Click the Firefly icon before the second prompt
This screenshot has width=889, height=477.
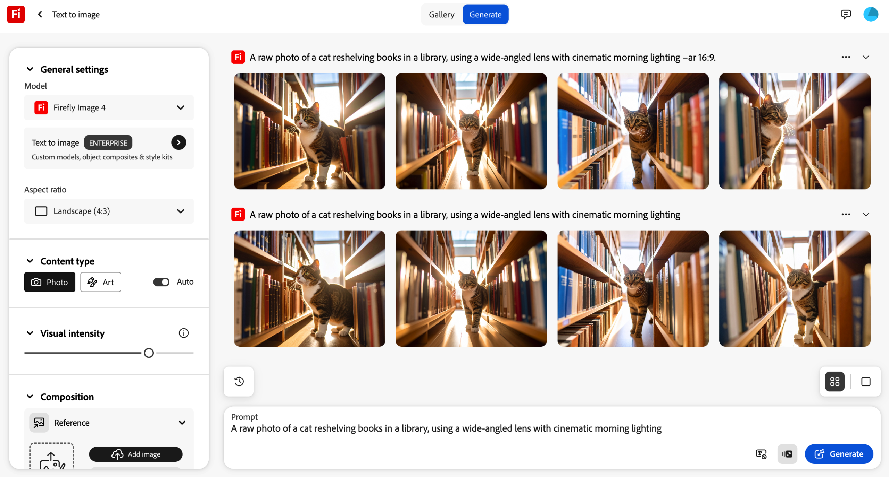(x=238, y=215)
